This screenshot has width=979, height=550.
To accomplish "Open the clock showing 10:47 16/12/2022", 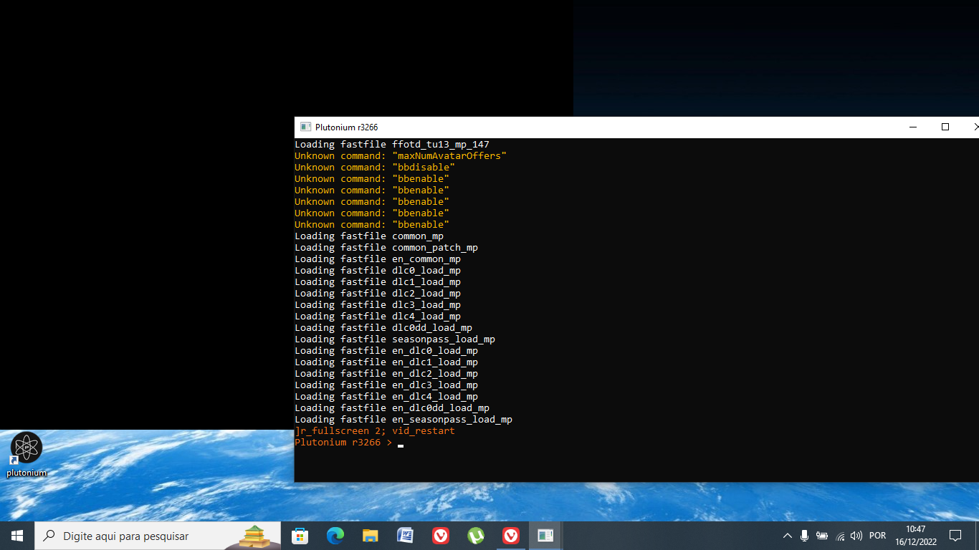I will tap(915, 536).
